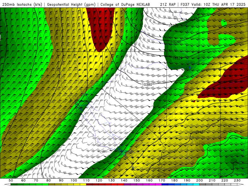
Task: Click the 150 value on the color scale
Action: tap(137, 180)
